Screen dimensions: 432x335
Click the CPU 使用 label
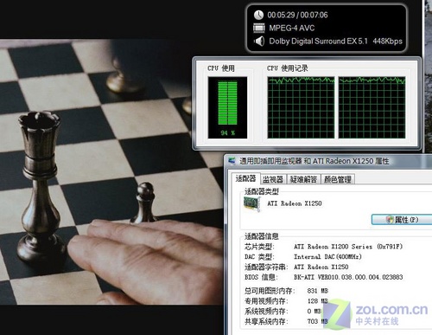[221, 68]
